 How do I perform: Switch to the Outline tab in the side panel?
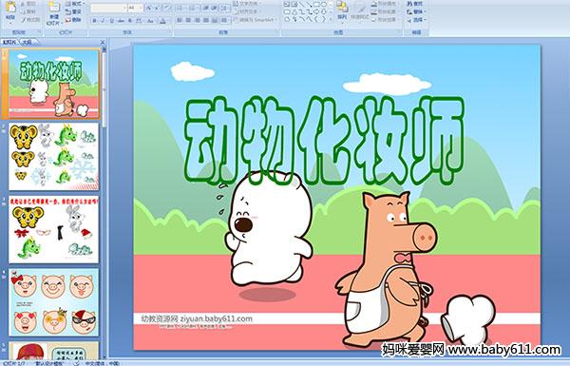pyautogui.click(x=27, y=42)
